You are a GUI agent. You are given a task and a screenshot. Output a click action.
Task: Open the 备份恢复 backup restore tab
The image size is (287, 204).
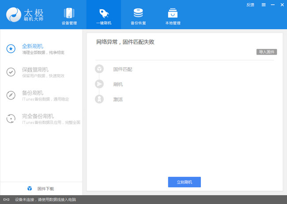coord(138,16)
